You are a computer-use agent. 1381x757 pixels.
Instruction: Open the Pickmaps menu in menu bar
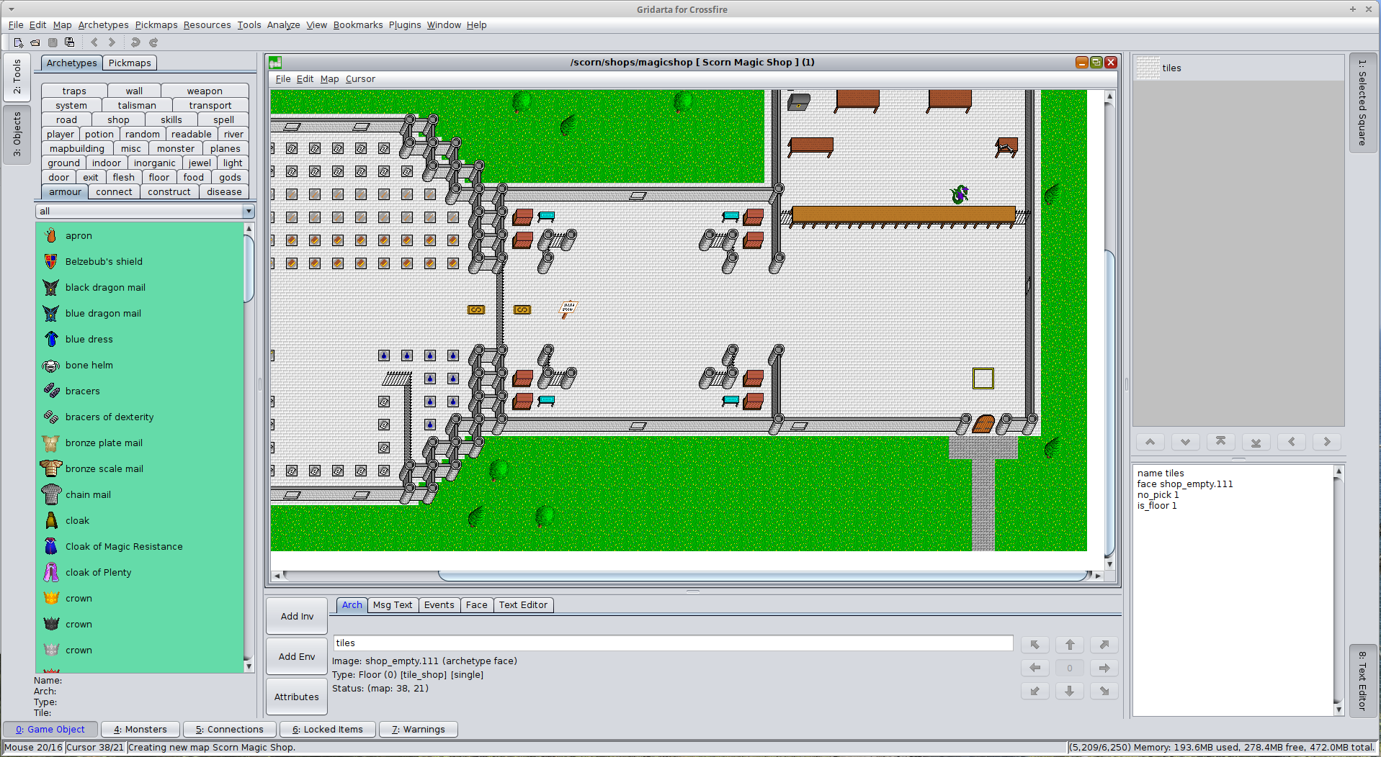156,24
